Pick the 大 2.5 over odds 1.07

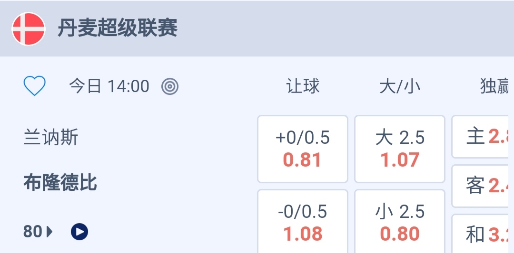400,149
